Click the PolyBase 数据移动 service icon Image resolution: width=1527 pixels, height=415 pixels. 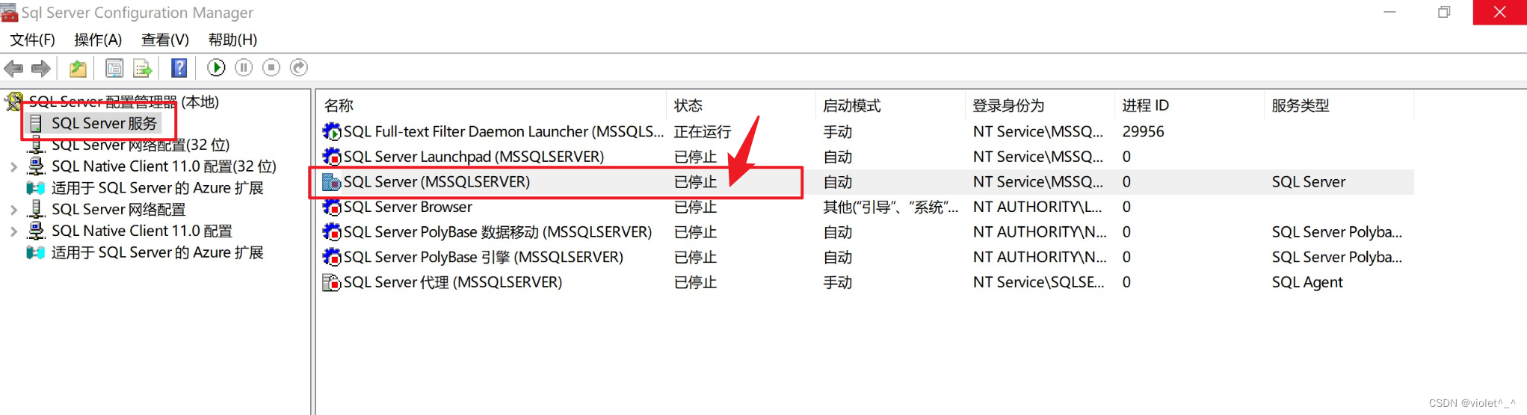(x=331, y=232)
